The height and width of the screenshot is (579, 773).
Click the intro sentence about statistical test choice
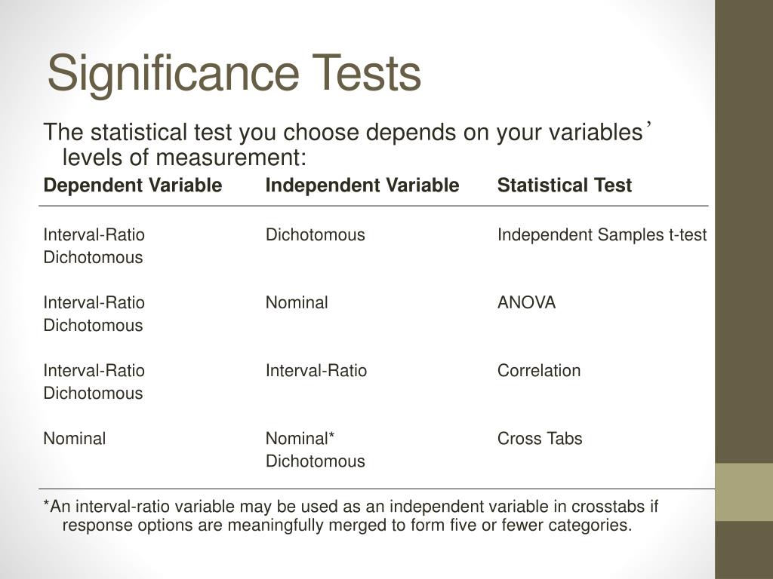(x=348, y=144)
